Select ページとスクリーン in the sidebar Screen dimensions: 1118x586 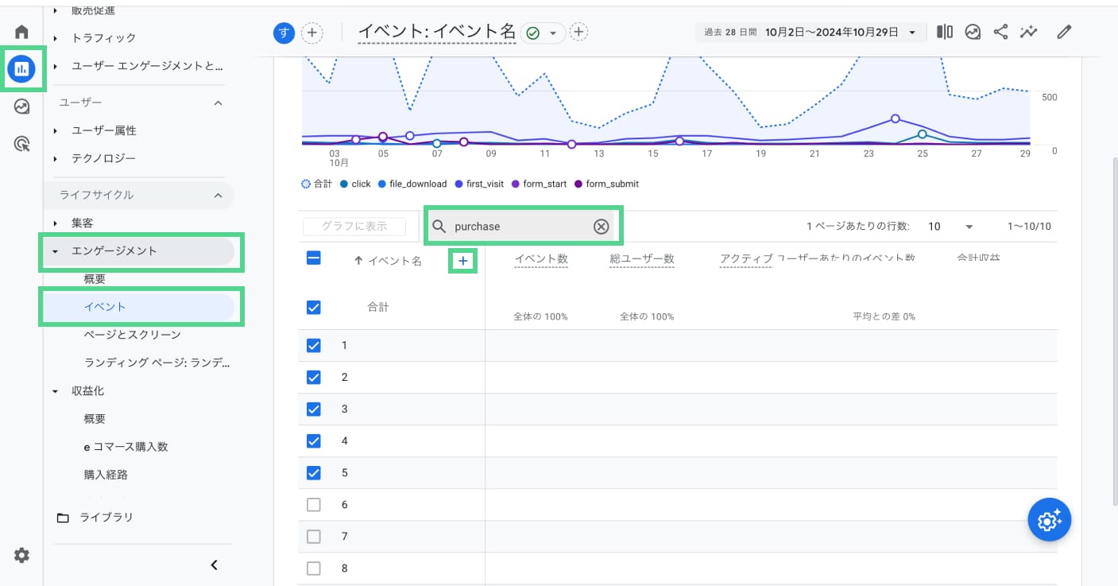[x=132, y=335]
